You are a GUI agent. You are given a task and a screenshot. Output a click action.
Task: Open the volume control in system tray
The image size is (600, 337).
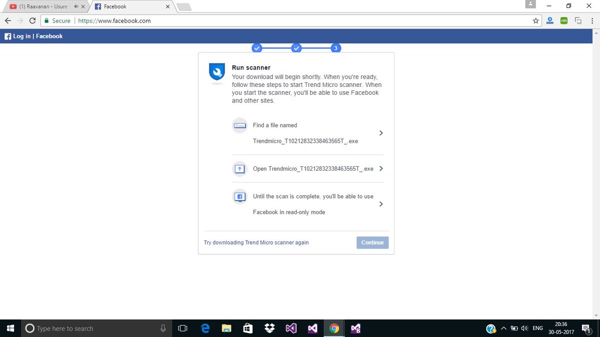[524, 329]
